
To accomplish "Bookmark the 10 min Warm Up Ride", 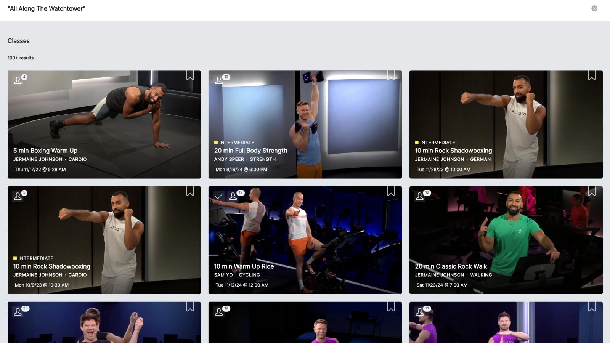I will (391, 191).
